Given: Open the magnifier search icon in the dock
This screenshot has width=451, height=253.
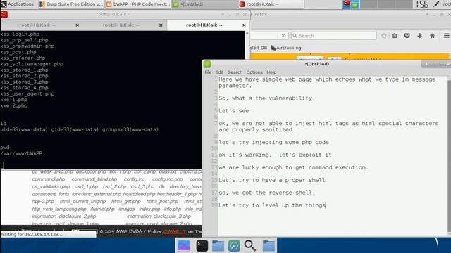Looking at the screenshot, I should point(250,246).
